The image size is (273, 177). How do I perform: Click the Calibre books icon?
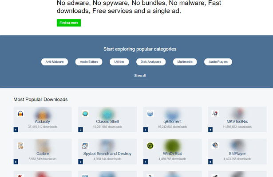[20, 146]
